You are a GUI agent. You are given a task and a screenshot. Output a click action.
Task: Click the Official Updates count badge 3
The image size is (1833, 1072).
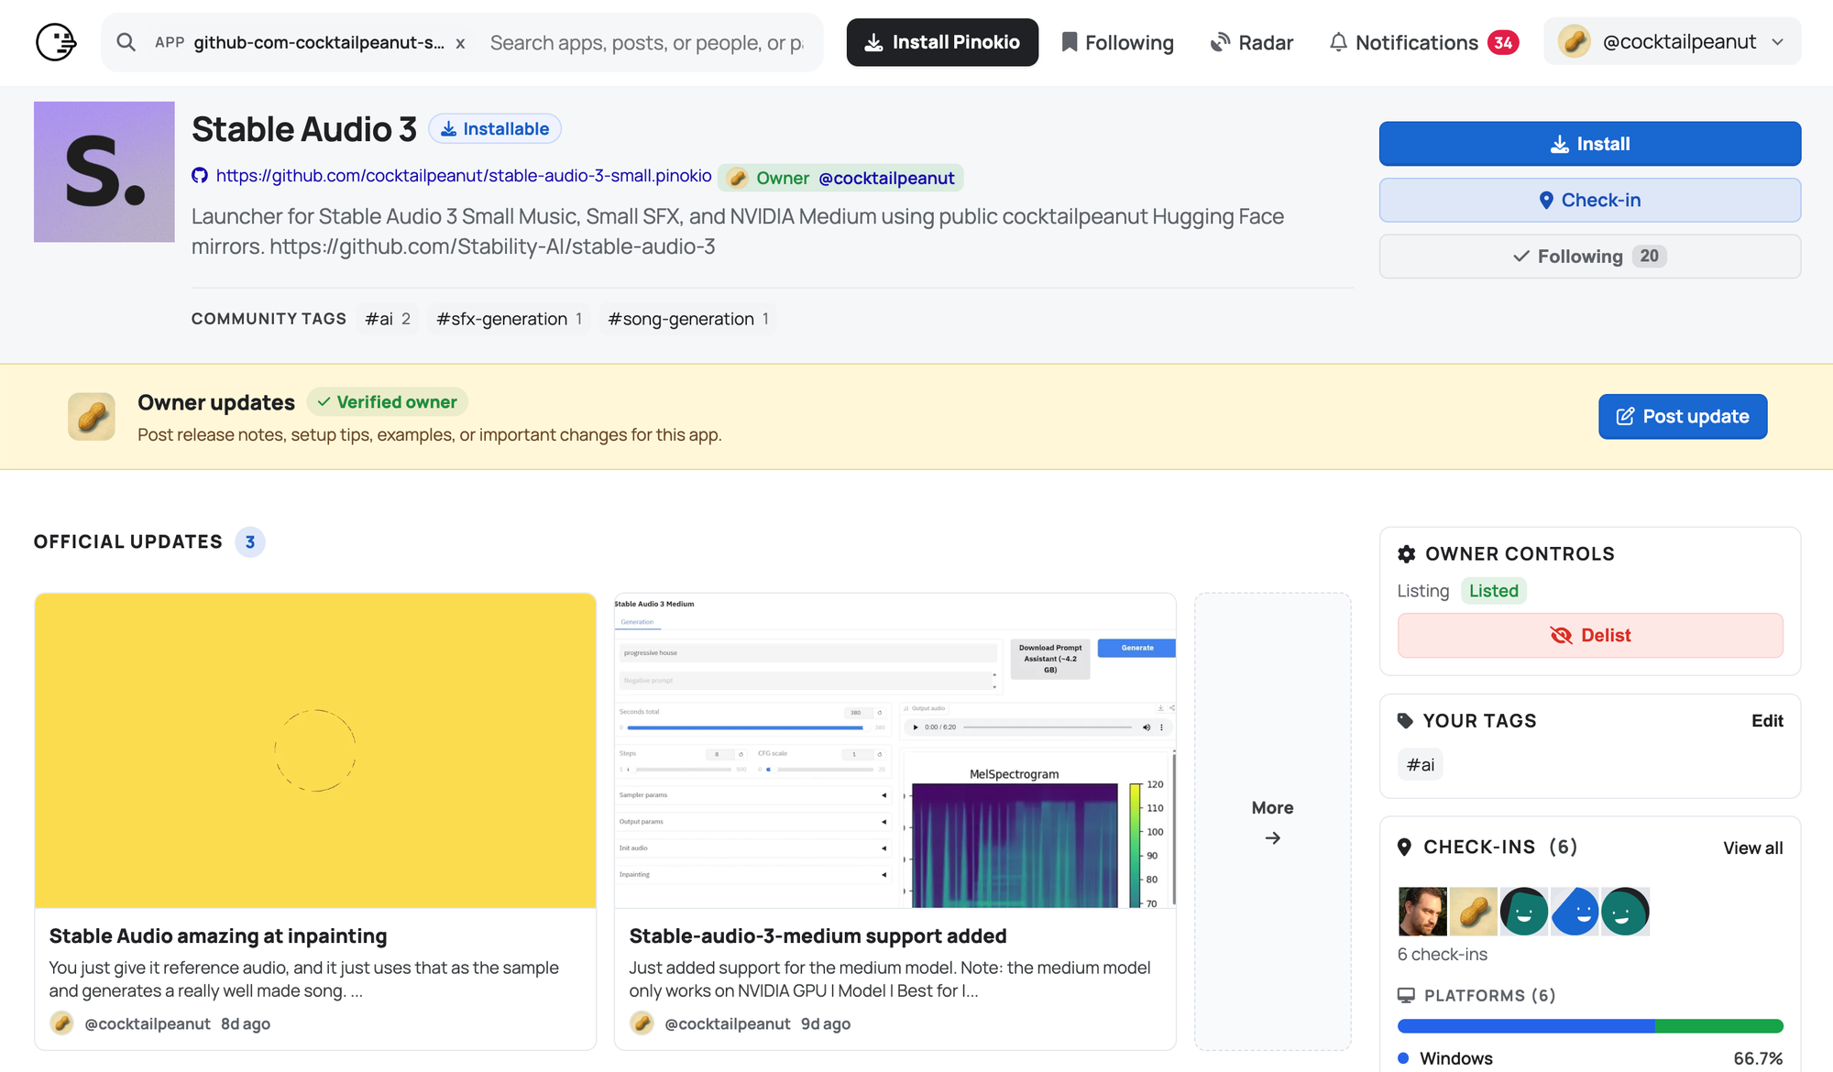point(250,542)
